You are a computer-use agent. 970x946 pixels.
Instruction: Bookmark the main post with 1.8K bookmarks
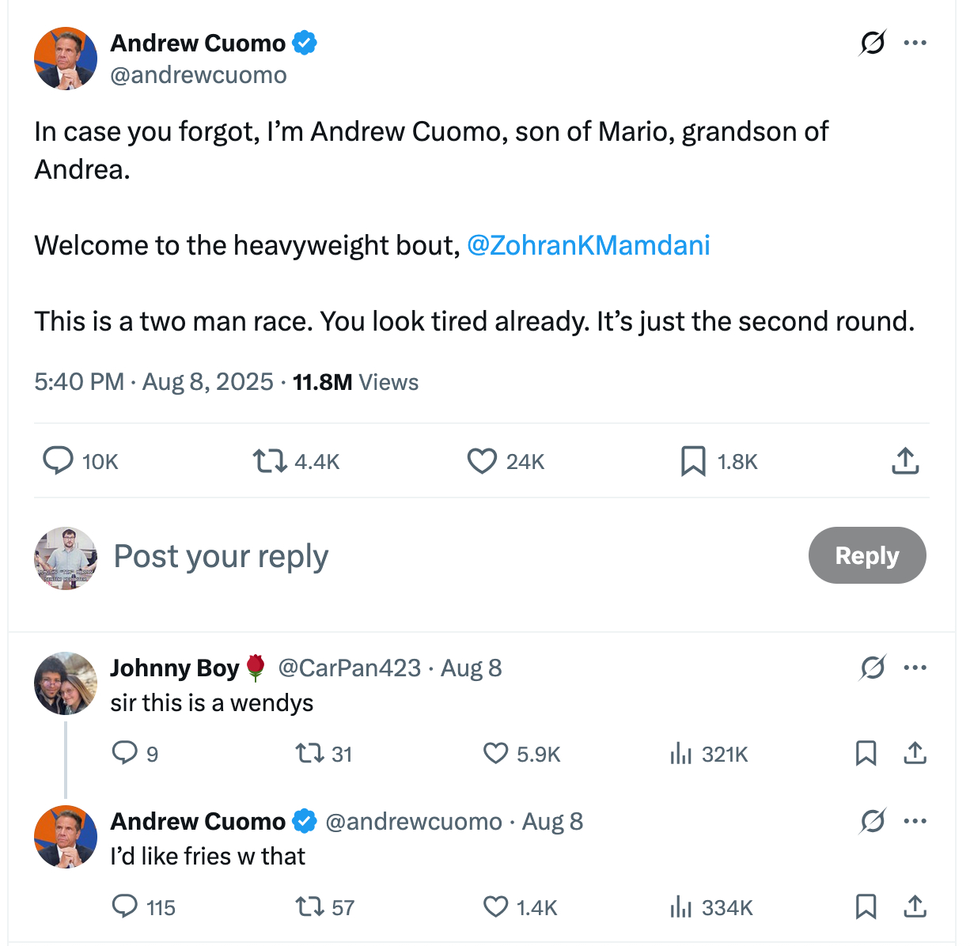(x=693, y=460)
